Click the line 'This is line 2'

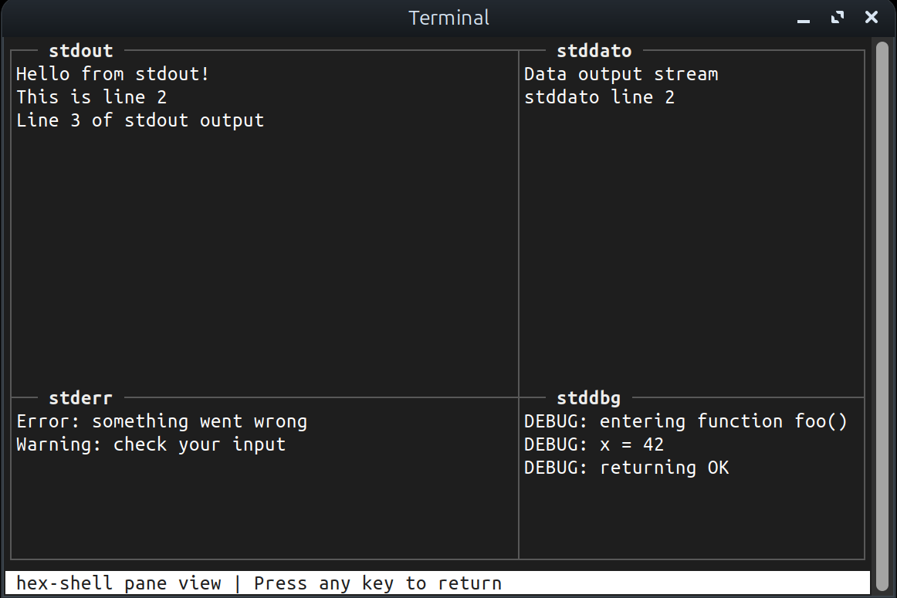pyautogui.click(x=92, y=97)
